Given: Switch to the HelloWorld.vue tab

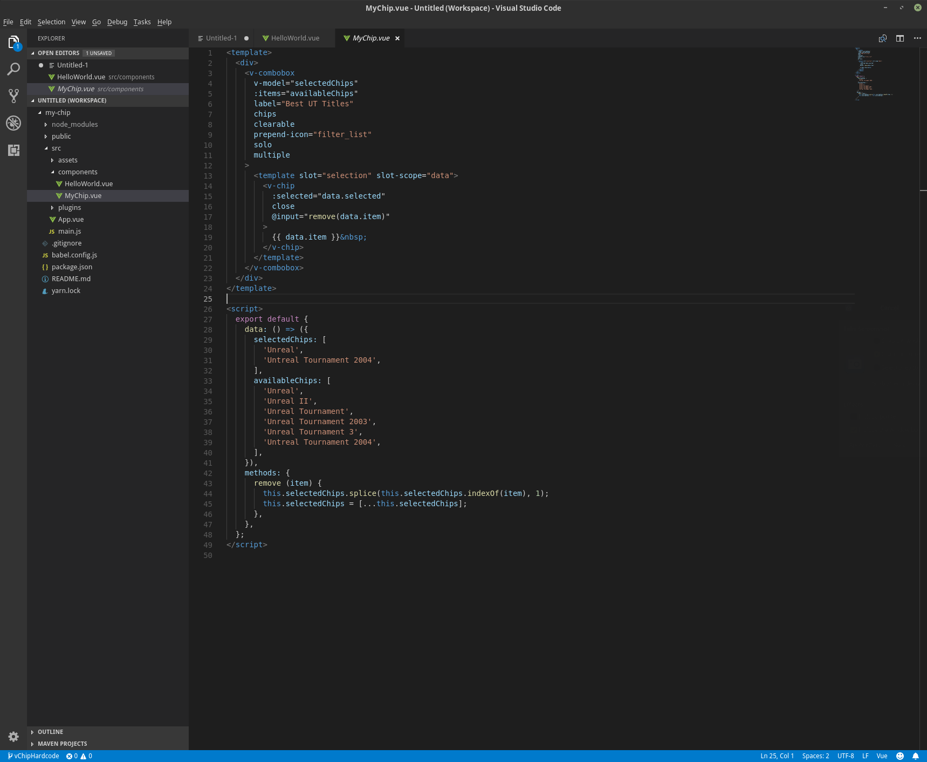Looking at the screenshot, I should tap(294, 38).
